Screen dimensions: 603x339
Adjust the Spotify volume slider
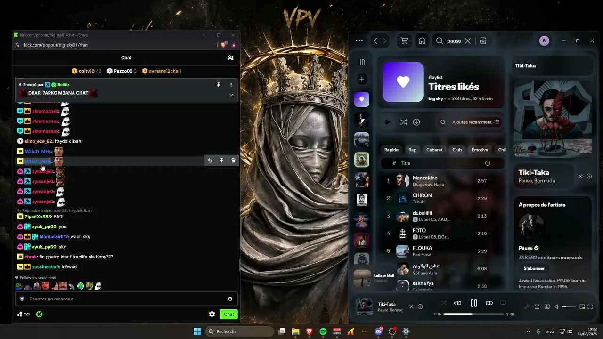tap(569, 307)
